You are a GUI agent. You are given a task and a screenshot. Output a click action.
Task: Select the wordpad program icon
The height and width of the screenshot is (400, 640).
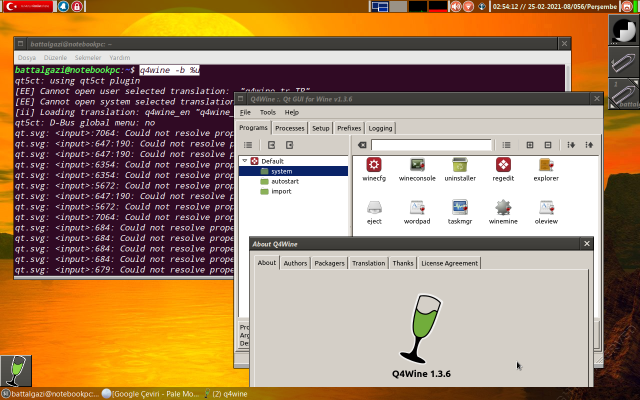(417, 212)
